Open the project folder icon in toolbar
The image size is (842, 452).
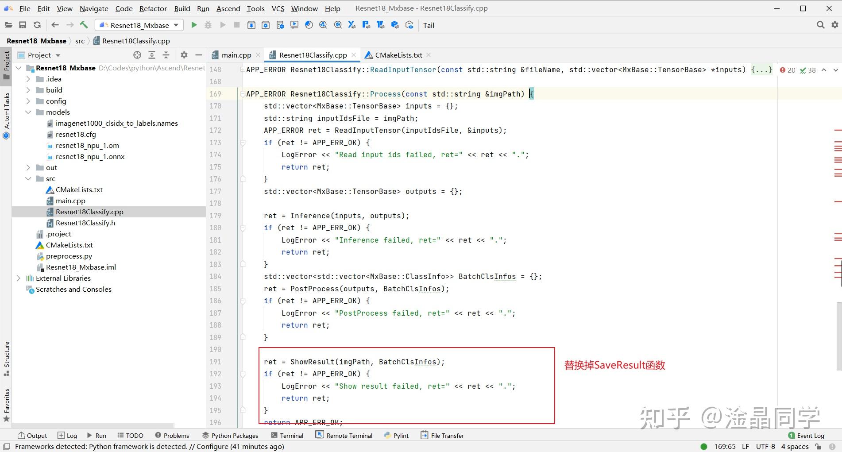(x=8, y=25)
